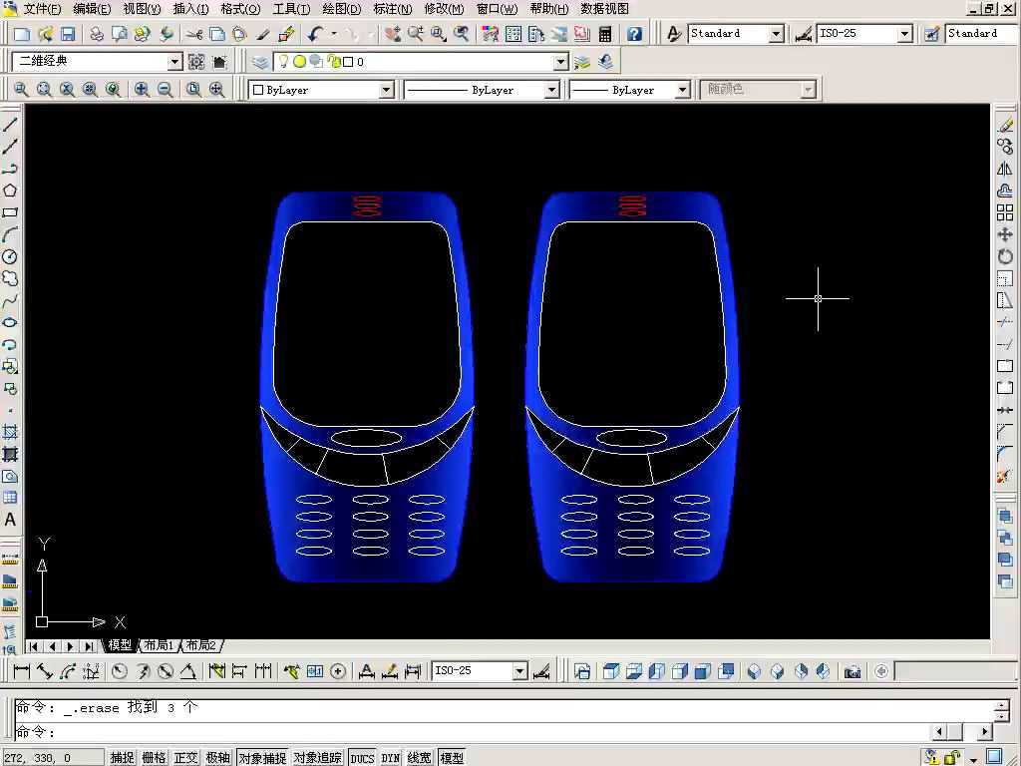The width and height of the screenshot is (1021, 766).
Task: Toggle 捕捉 snap mode in status bar
Action: click(x=122, y=758)
